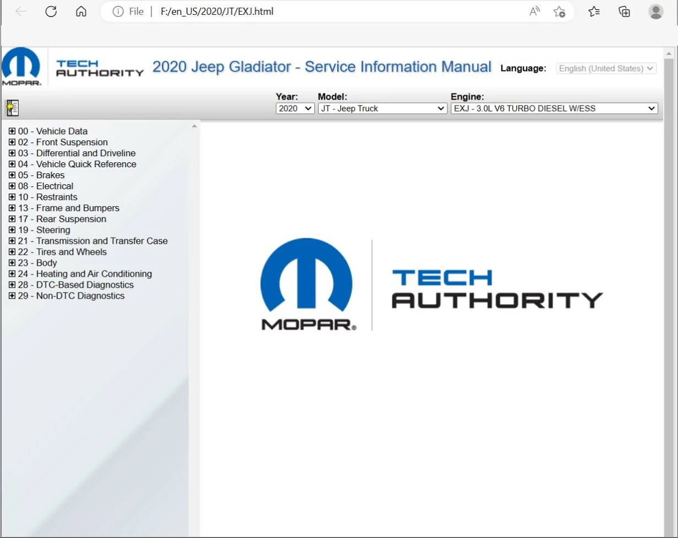Image resolution: width=678 pixels, height=538 pixels.
Task: Select 28 - DTC-Based Diagnostics label
Action: 76,285
